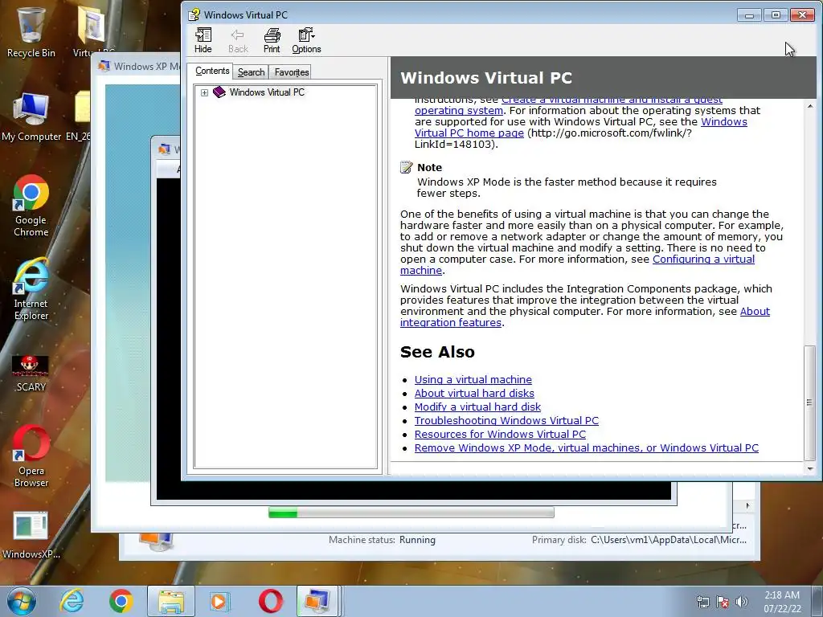Click the power plug tray icon
The height and width of the screenshot is (617, 823).
point(702,602)
